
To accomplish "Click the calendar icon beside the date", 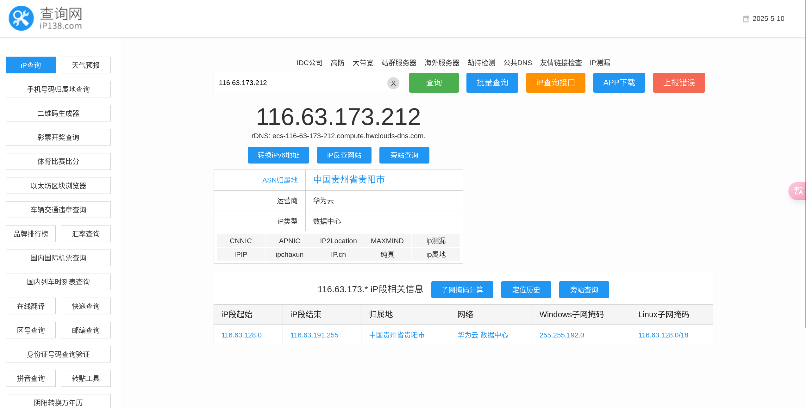I will pyautogui.click(x=746, y=19).
